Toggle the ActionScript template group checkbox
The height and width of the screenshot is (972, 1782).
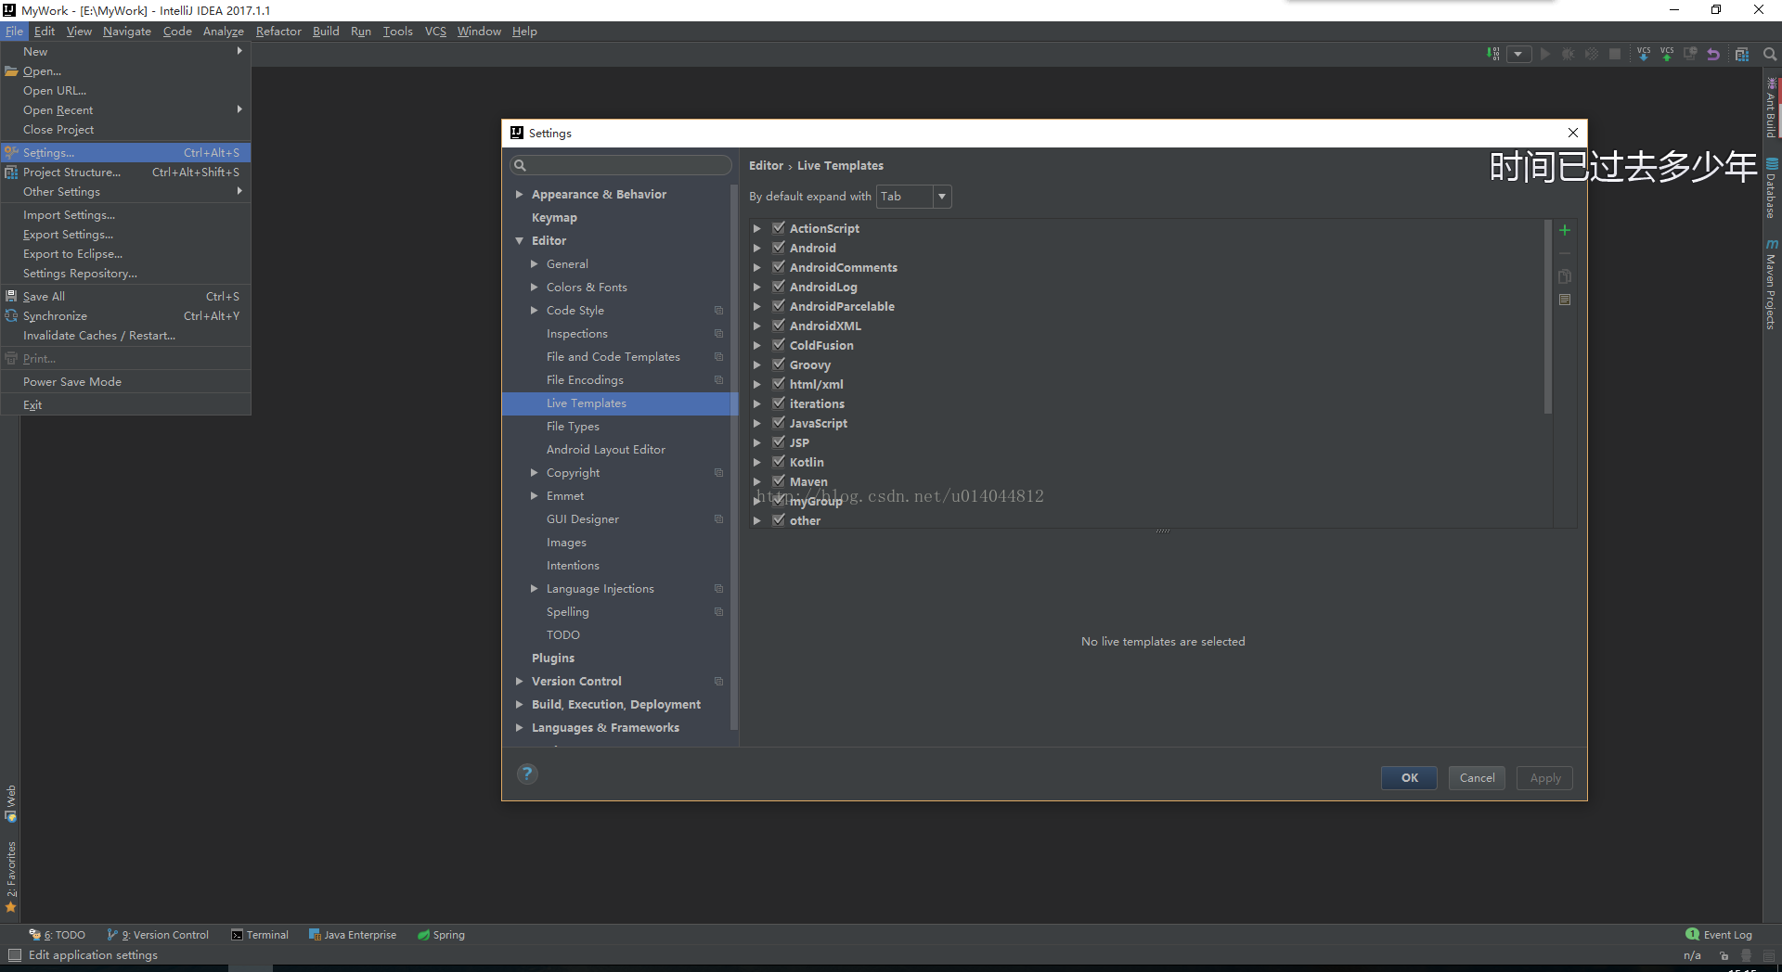tap(779, 228)
